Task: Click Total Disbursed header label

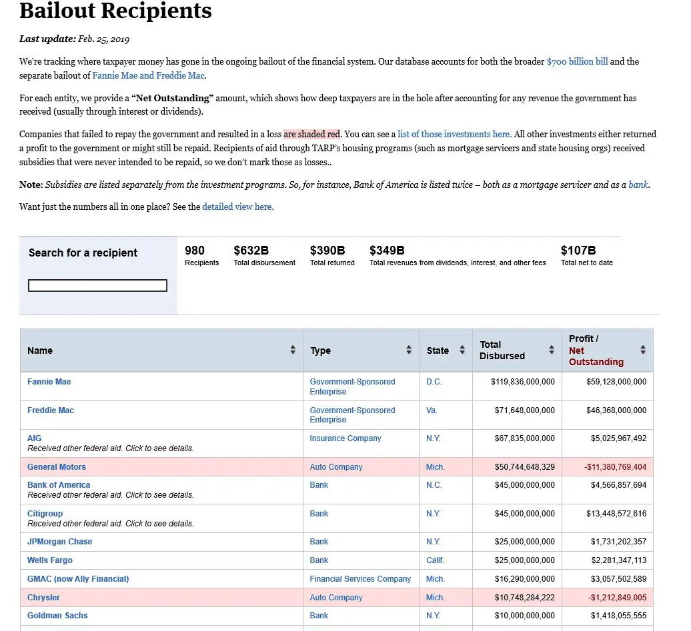Action: point(502,350)
